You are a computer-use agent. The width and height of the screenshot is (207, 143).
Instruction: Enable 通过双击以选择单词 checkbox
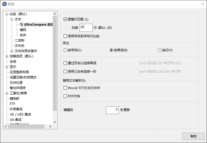click(65, 63)
